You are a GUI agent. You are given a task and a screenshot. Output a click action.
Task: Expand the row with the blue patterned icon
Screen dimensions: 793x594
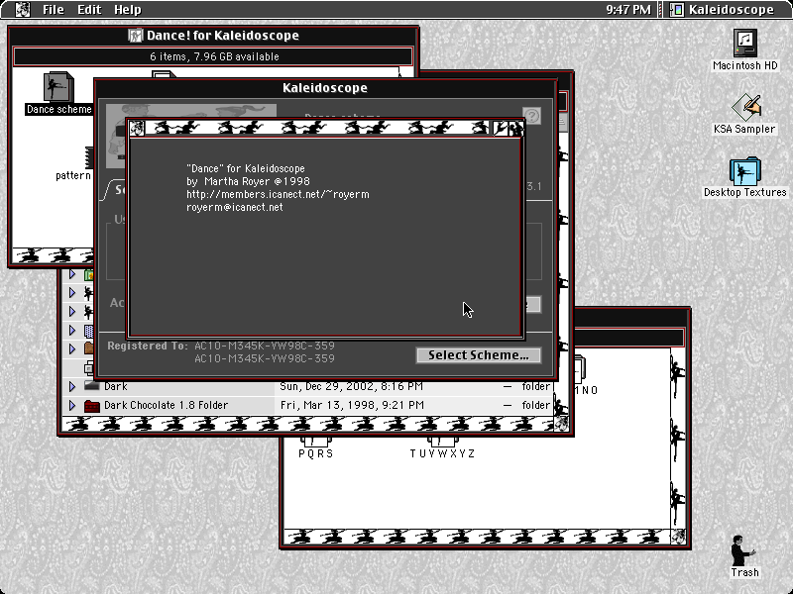[72, 331]
